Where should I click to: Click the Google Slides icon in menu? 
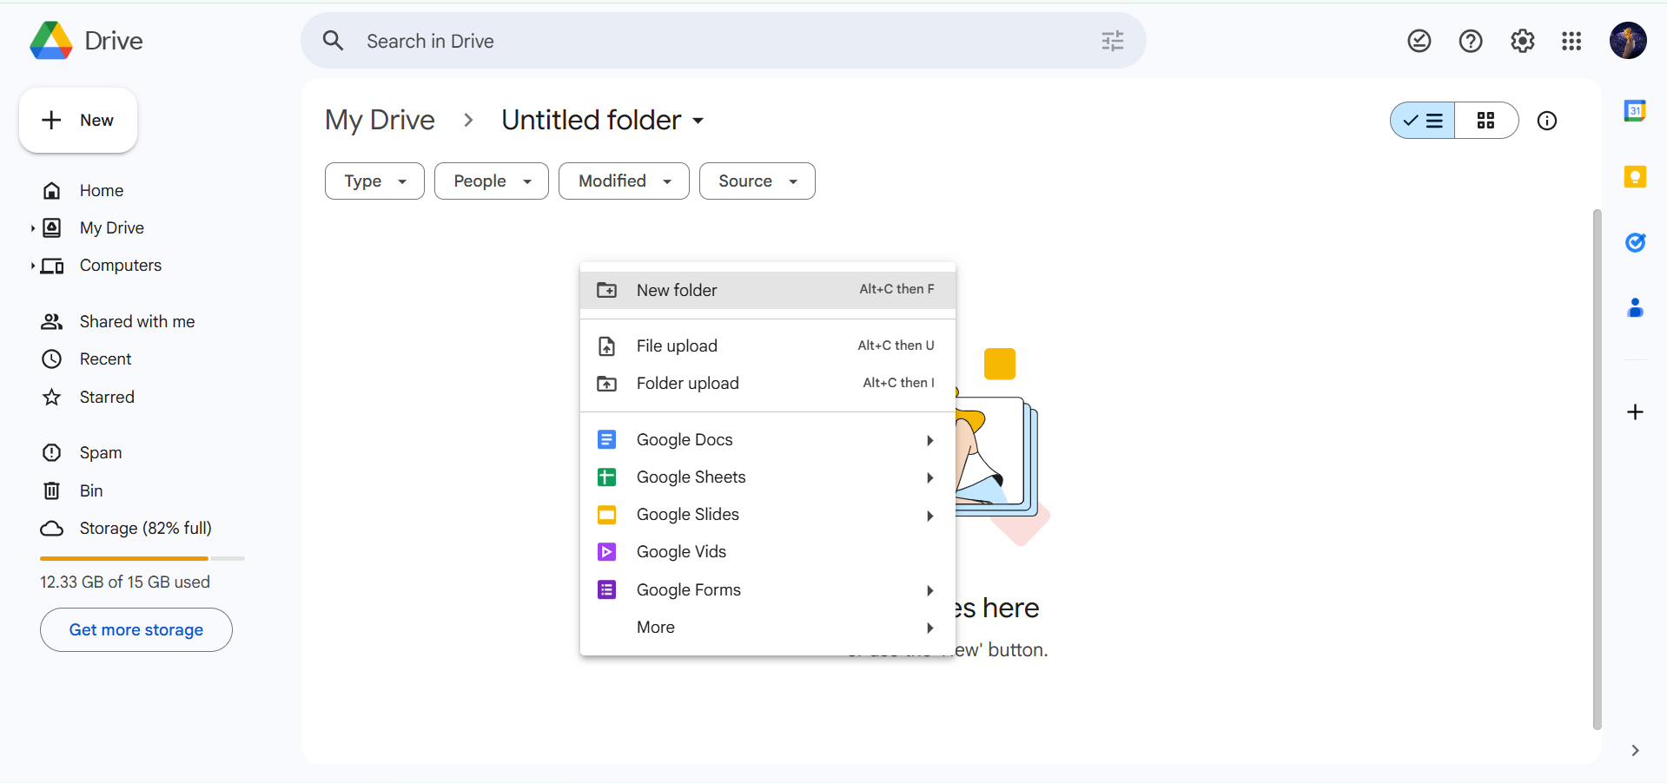[606, 515]
